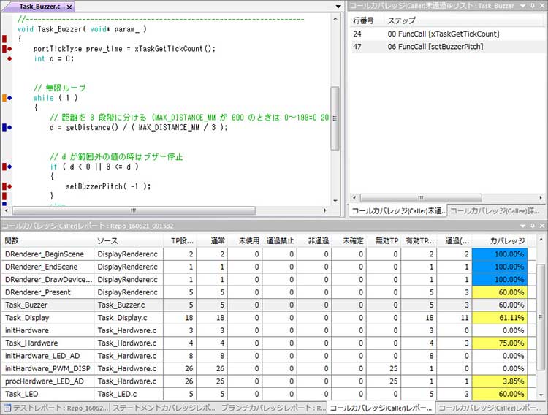Close the Task_Buzzer.c editor tab
This screenshot has width=548, height=415.
point(69,7)
